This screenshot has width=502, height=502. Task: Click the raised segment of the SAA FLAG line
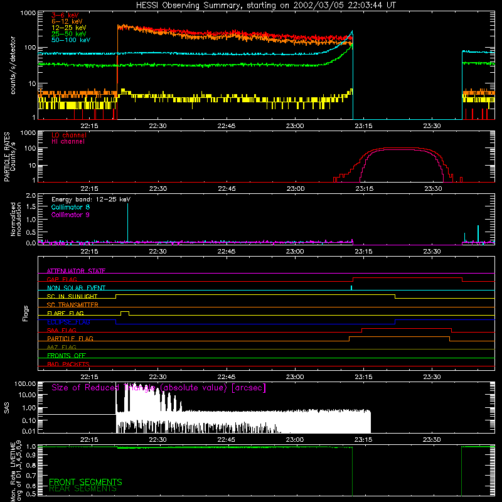407,328
